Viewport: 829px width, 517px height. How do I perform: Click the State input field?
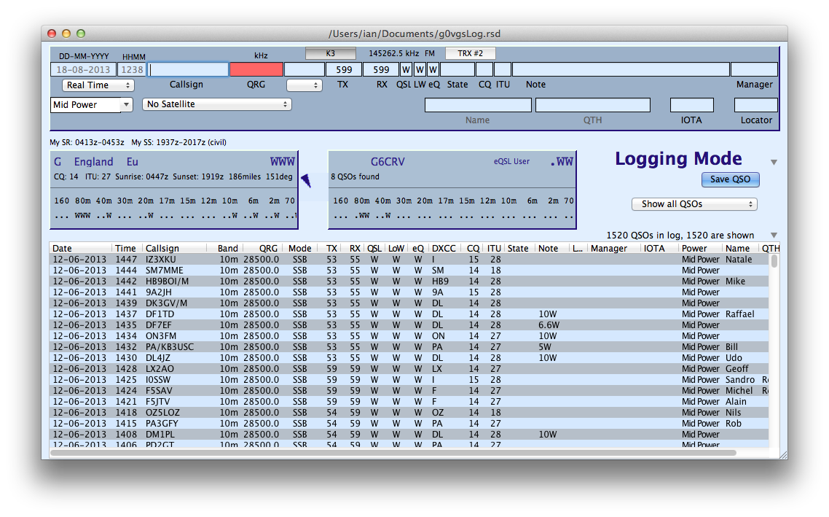[457, 69]
